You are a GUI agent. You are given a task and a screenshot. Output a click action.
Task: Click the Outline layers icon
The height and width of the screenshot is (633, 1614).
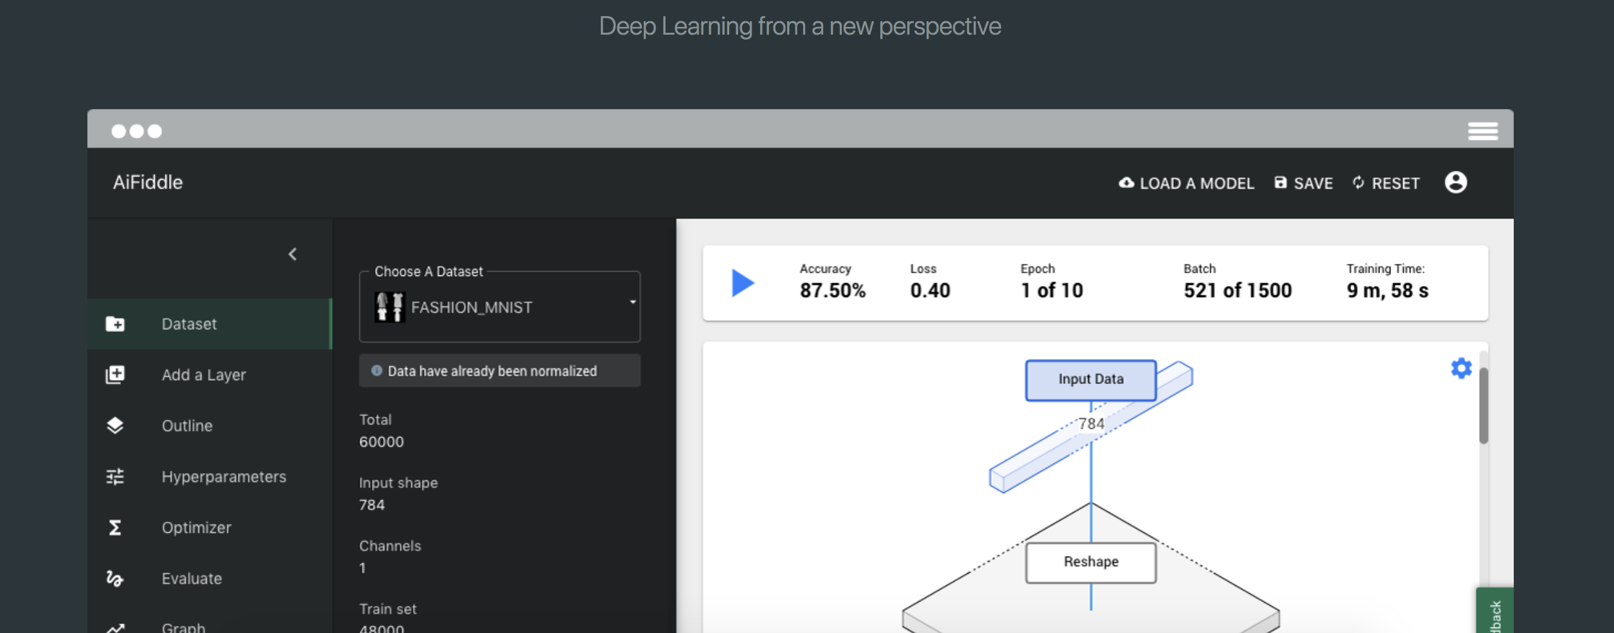(115, 426)
